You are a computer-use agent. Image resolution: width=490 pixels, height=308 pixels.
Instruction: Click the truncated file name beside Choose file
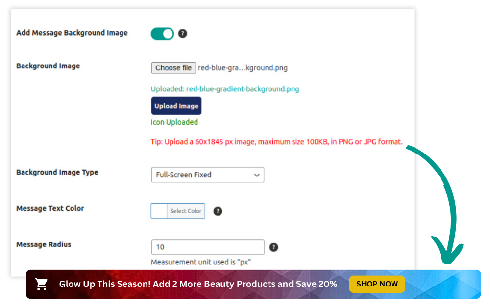click(243, 68)
